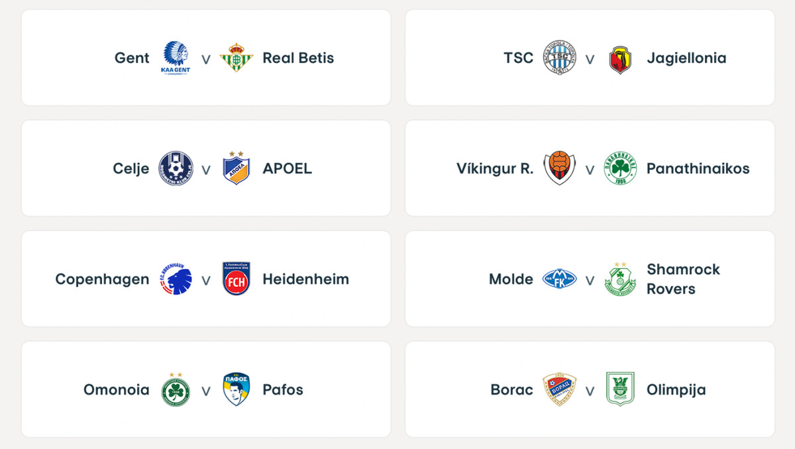795x449 pixels.
Task: Select the Omonoia shamrock crest
Action: pos(176,389)
